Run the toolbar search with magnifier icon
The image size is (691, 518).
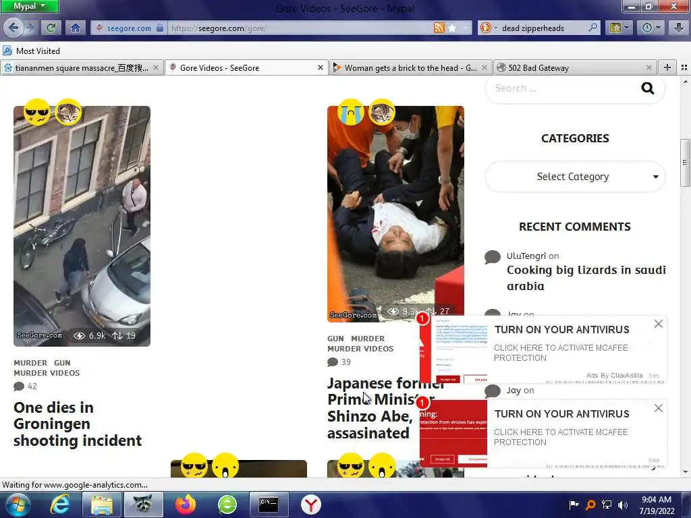click(593, 28)
